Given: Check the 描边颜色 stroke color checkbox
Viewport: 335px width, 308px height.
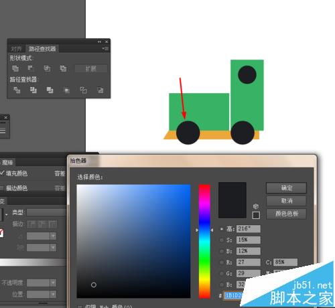Looking at the screenshot, I should pyautogui.click(x=2, y=188).
